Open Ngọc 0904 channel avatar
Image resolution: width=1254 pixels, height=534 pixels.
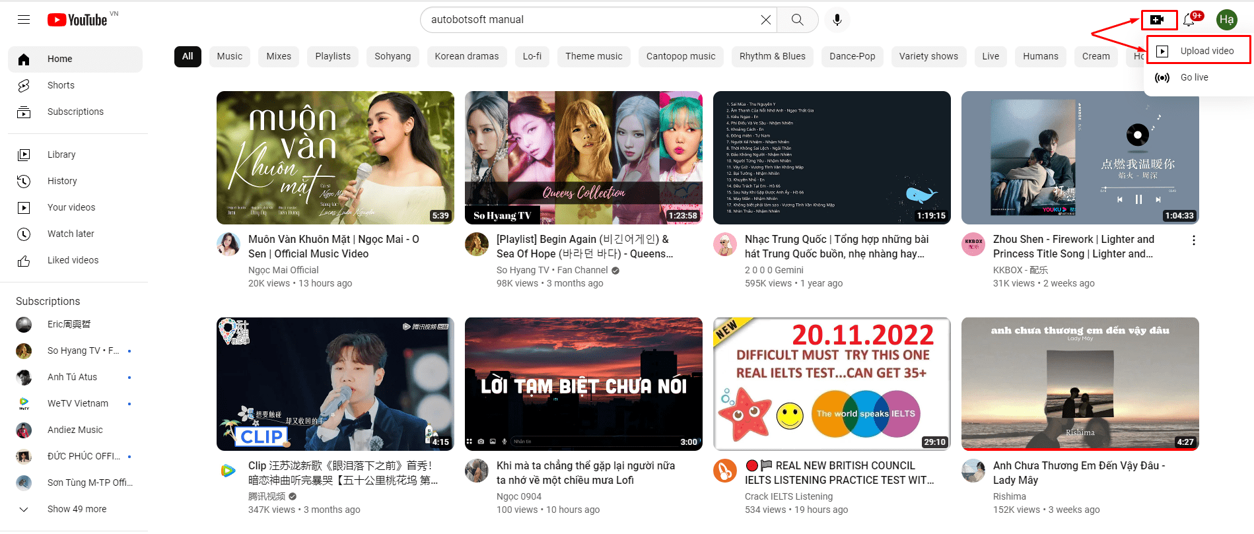[477, 471]
